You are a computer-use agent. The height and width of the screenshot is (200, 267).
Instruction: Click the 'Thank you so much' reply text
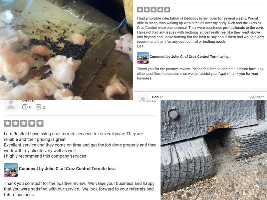click(79, 189)
